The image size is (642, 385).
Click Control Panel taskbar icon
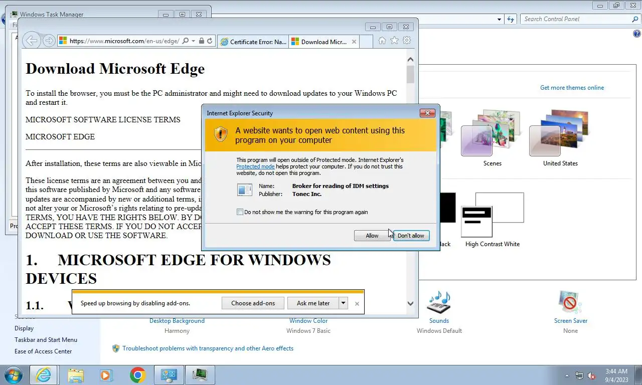coord(169,375)
